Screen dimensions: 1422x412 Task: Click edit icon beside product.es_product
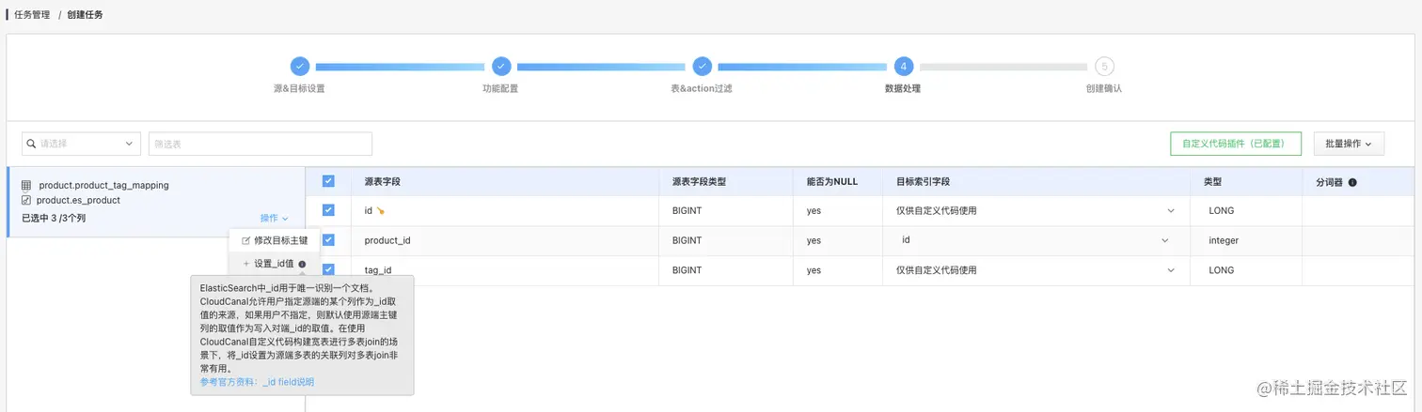(26, 200)
